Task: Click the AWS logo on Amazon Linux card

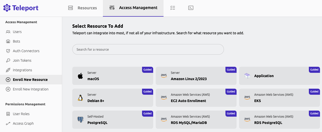Action: (x=164, y=76)
